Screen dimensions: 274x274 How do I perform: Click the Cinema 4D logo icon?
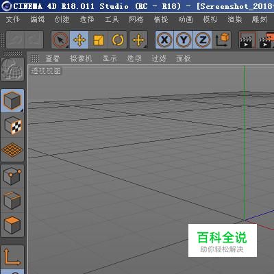pyautogui.click(x=7, y=6)
